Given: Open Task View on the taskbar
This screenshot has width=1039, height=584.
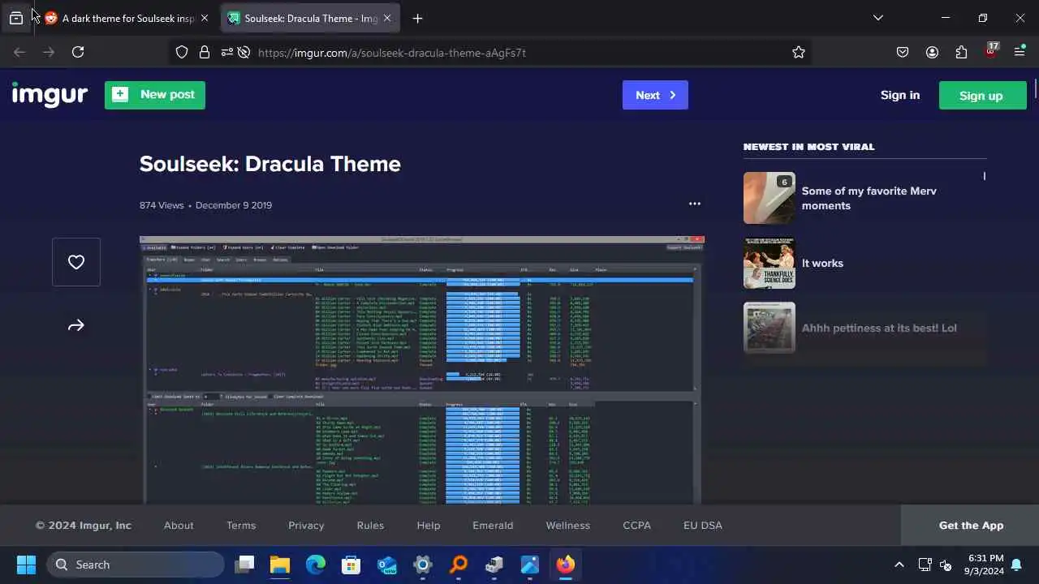Looking at the screenshot, I should pos(244,565).
